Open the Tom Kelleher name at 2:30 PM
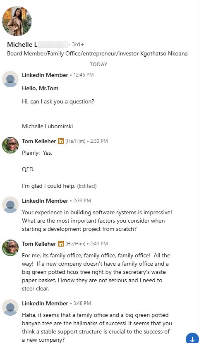Screen dimensions: 199x343 (39, 141)
